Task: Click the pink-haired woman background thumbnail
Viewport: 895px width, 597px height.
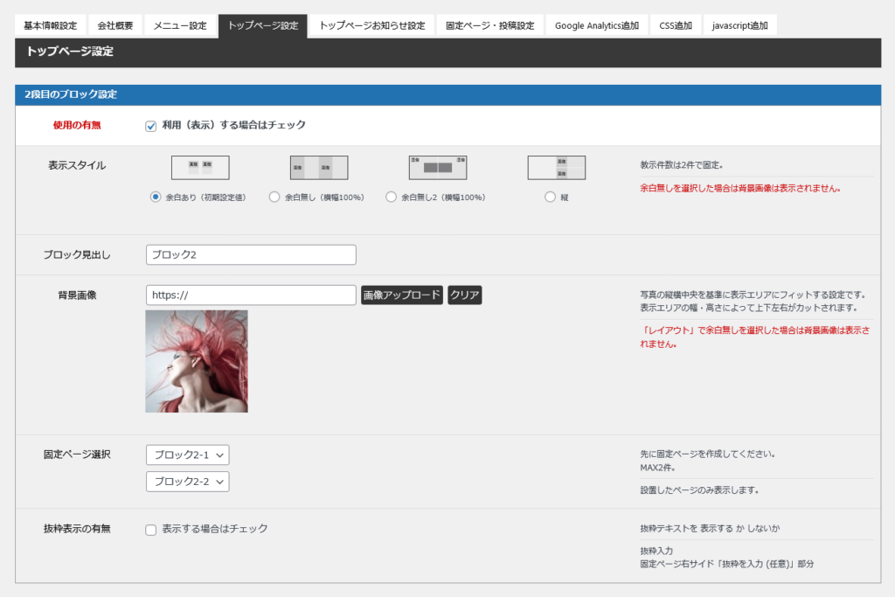Action: click(x=197, y=361)
